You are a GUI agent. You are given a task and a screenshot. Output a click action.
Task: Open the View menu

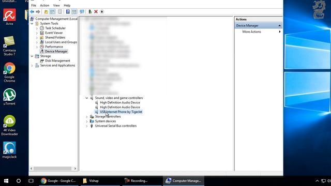(x=56, y=5)
